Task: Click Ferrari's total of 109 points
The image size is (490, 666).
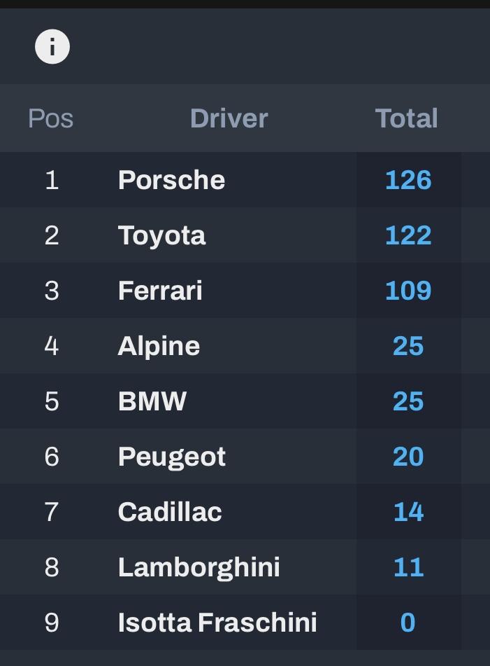Action: pos(408,291)
